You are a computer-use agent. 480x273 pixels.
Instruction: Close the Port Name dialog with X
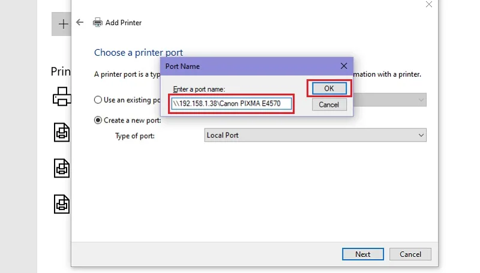344,66
